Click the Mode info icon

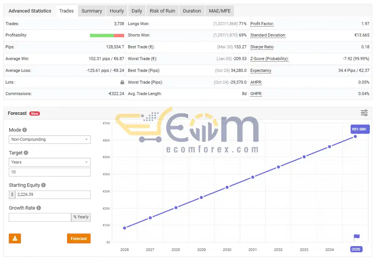tap(25, 130)
